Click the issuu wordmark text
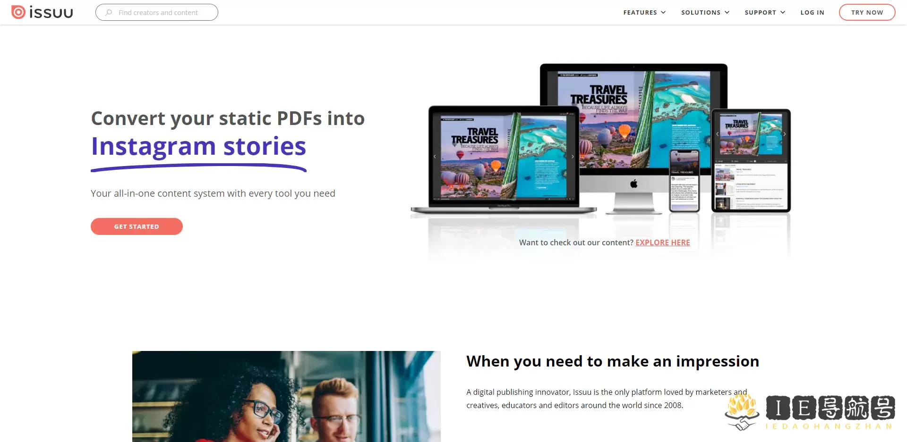The image size is (907, 442). (51, 12)
